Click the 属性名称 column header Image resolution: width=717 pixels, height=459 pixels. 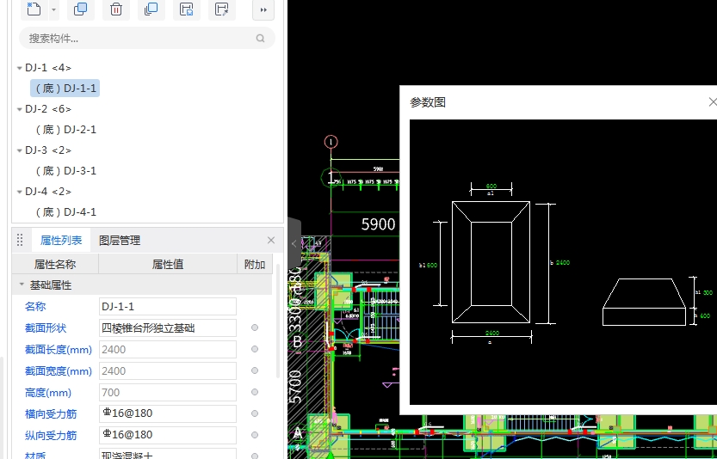[55, 264]
